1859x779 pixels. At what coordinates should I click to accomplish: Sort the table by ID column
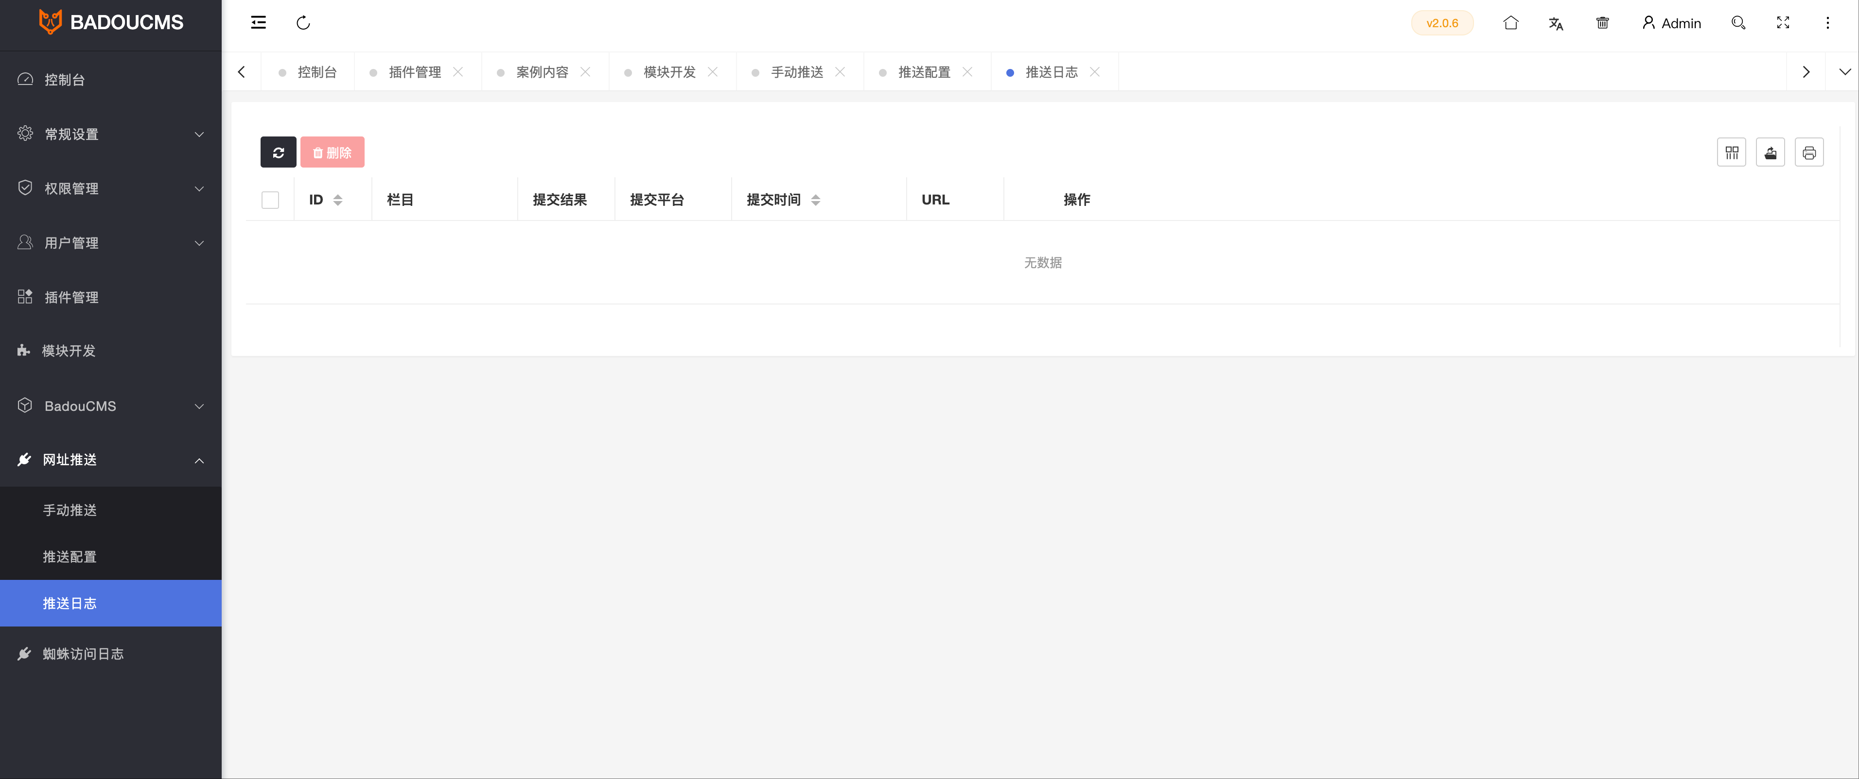338,200
